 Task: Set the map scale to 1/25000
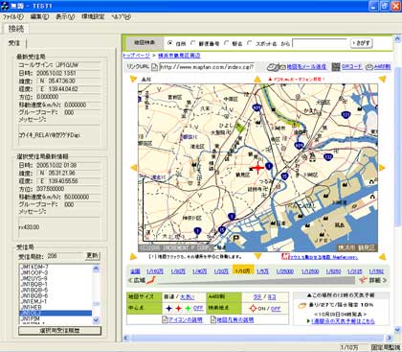[x=285, y=271]
